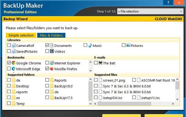Click the BackUpV7.5 folder icon
The image size is (186, 117).
52,98
